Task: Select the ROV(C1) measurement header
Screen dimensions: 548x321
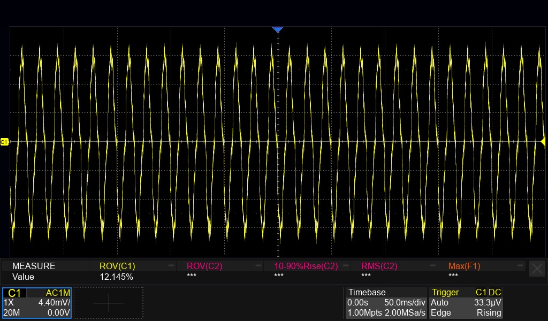Action: click(117, 266)
